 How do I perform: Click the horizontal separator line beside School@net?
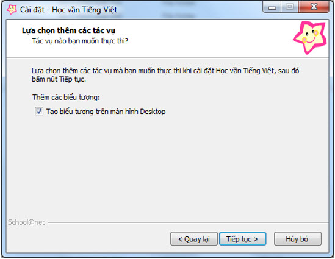188,222
